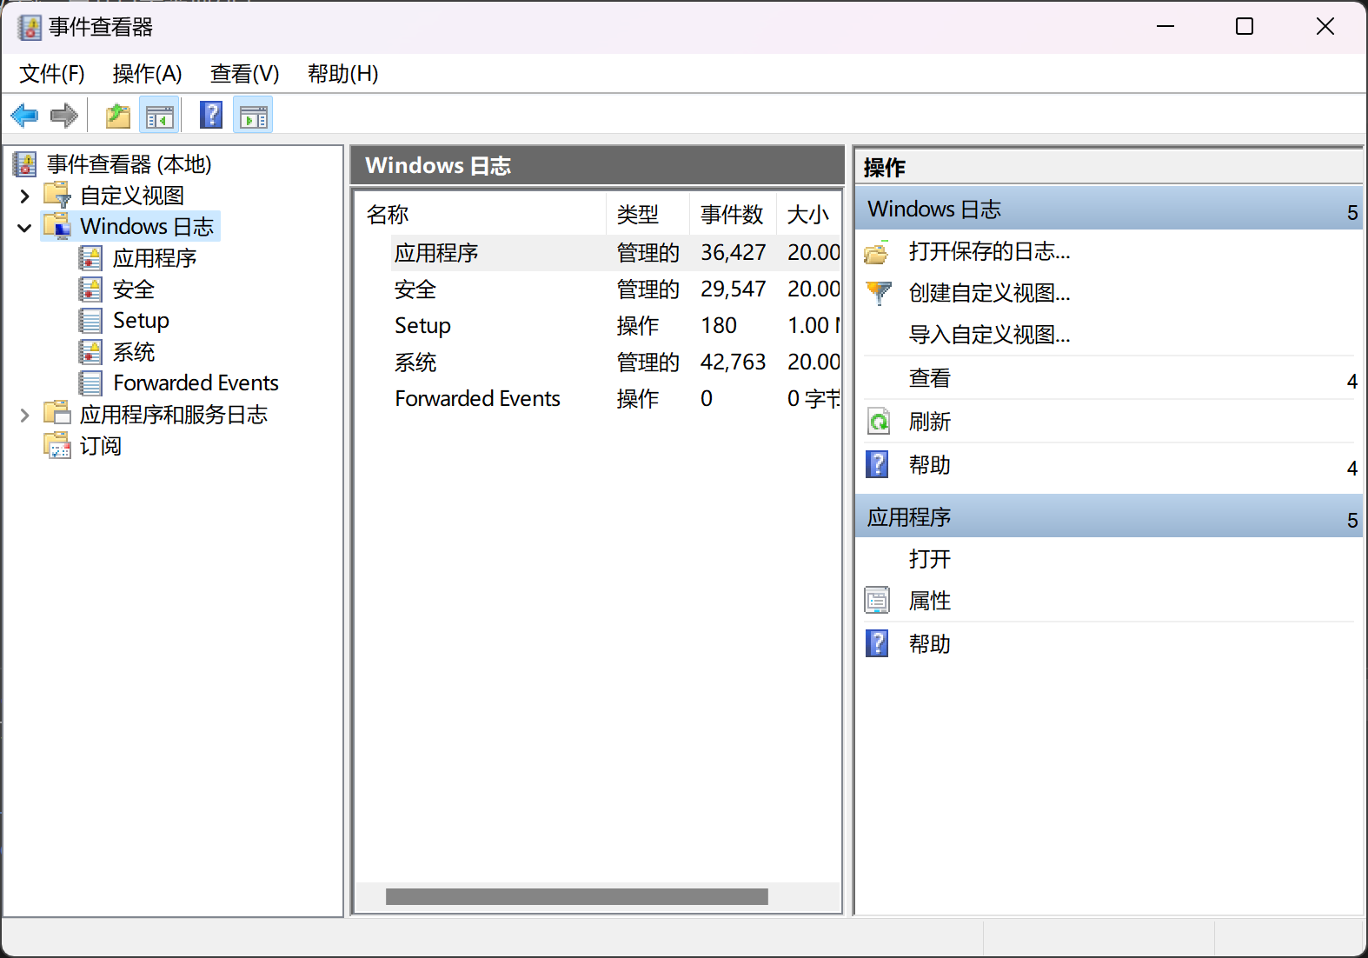Viewport: 1368px width, 958px height.
Task: Sort by the 类型 column header
Action: 647,214
